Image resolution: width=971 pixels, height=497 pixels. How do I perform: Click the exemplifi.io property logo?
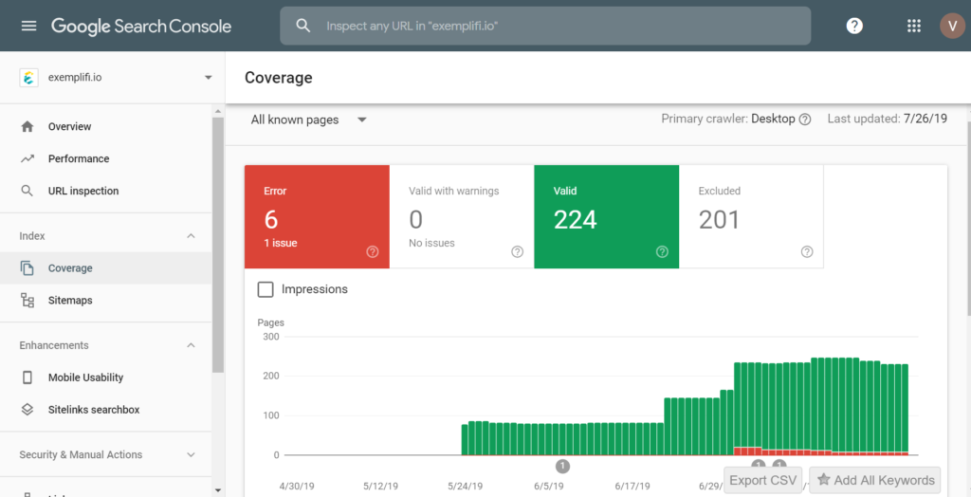[x=28, y=78]
